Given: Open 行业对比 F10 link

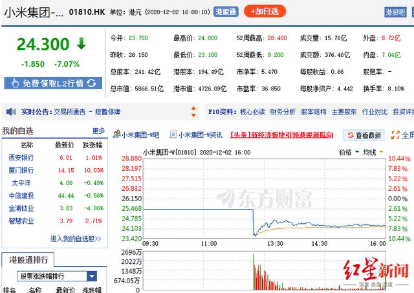Looking at the screenshot, I should coord(375,112).
